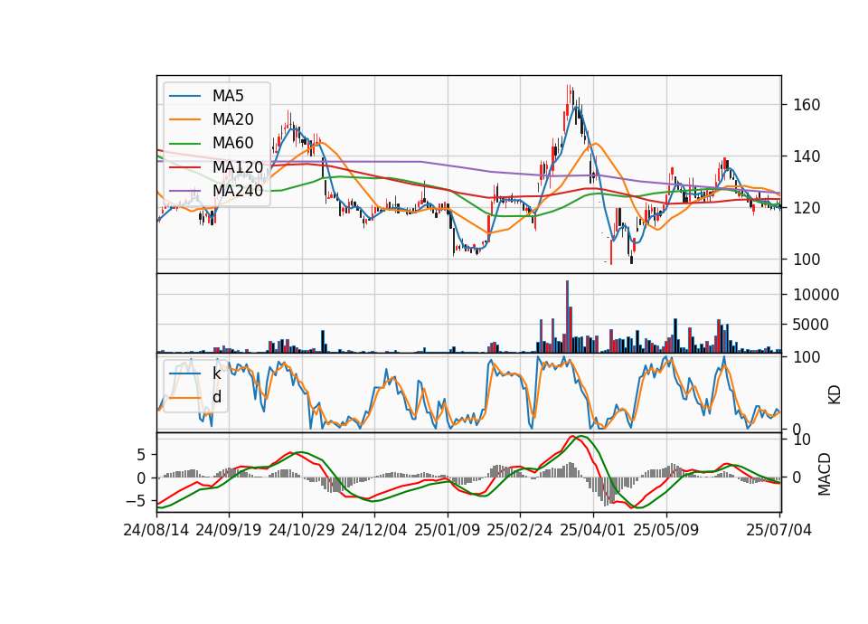Image resolution: width=868 pixels, height=624 pixels.
Task: Click the MA240 legend label
Action: [238, 191]
